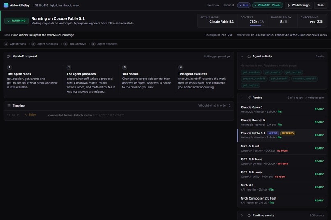Click the Runtime events gear icon
Image resolution: width=331 pixels, height=220 pixels.
249,215
